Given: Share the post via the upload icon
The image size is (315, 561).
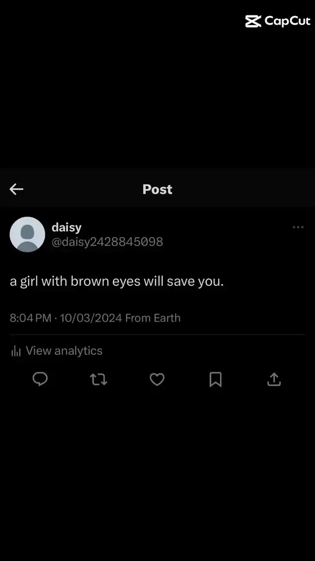Looking at the screenshot, I should click(x=274, y=379).
